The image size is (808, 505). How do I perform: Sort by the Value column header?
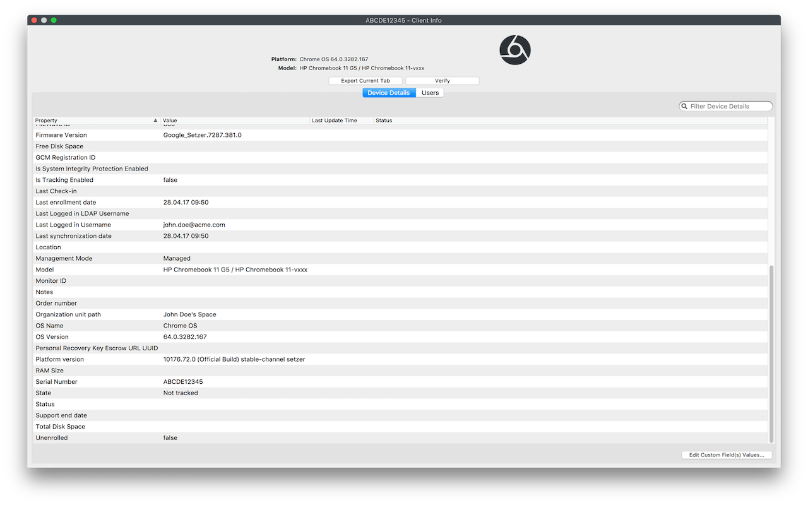tap(235, 121)
